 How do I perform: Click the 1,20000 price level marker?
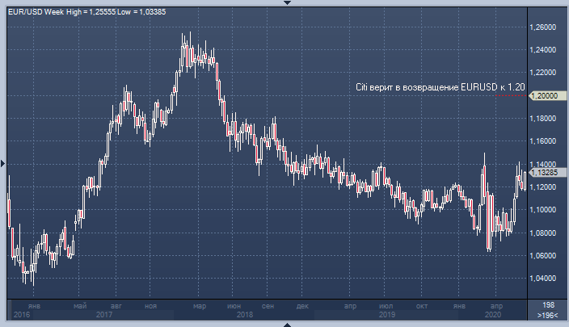pos(547,95)
